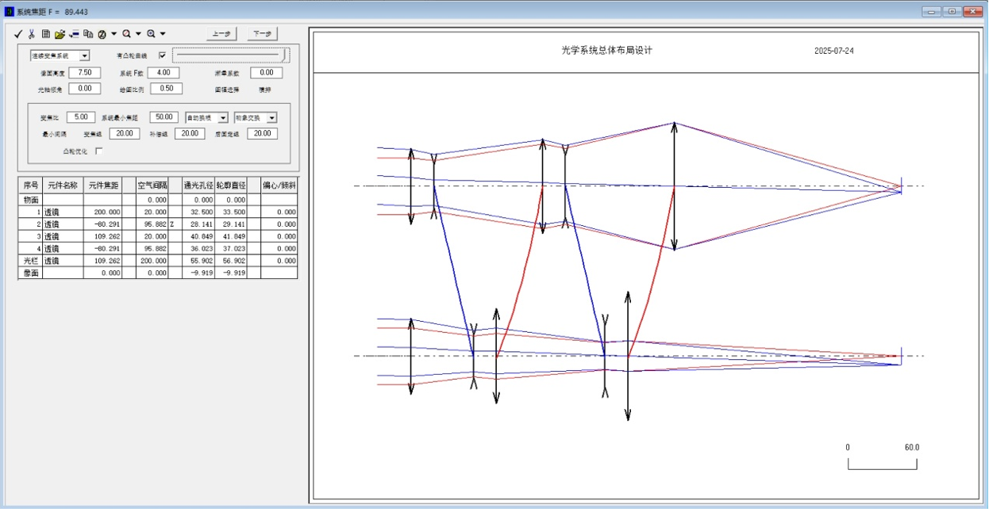
Task: Click the cam curve zoom position slider
Action: (231, 55)
